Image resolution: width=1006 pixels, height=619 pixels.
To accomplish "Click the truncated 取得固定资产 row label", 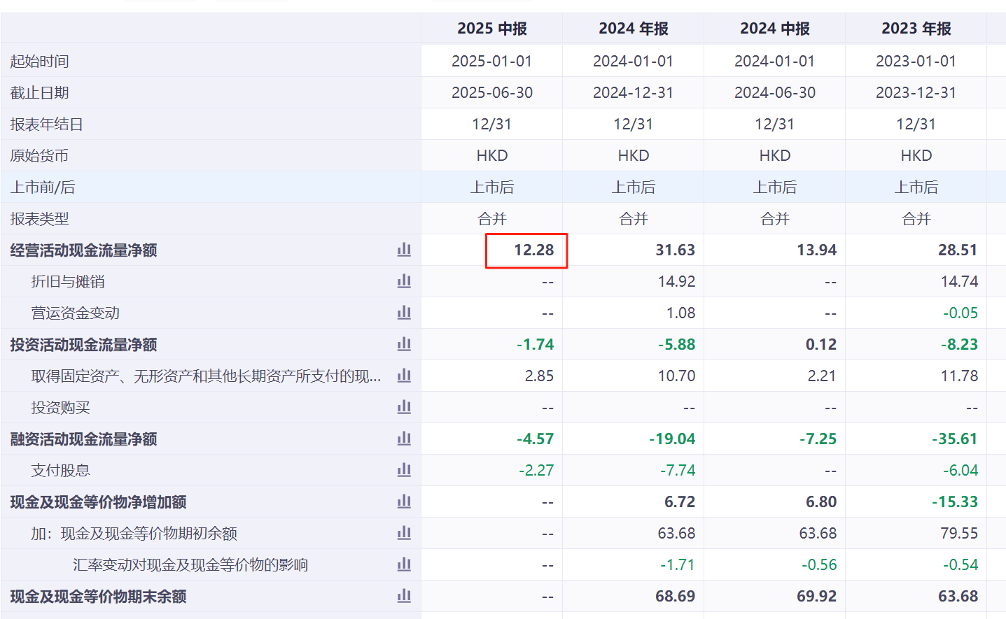I will point(206,376).
